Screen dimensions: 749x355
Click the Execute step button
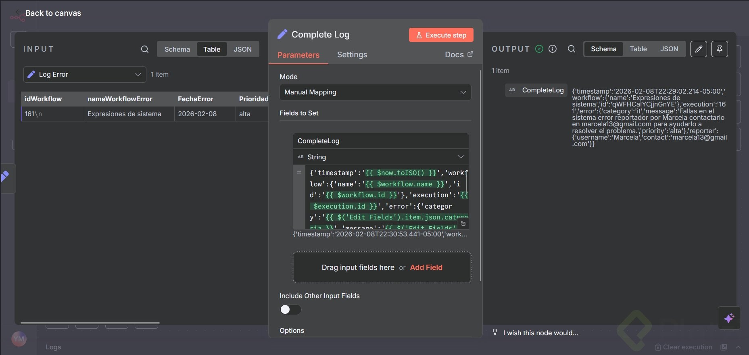pos(441,35)
